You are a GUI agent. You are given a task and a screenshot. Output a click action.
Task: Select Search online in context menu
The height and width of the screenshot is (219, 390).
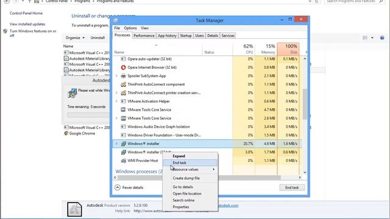[x=190, y=200]
